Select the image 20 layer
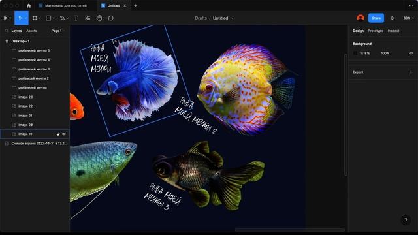This screenshot has width=418, height=235. tap(35, 125)
